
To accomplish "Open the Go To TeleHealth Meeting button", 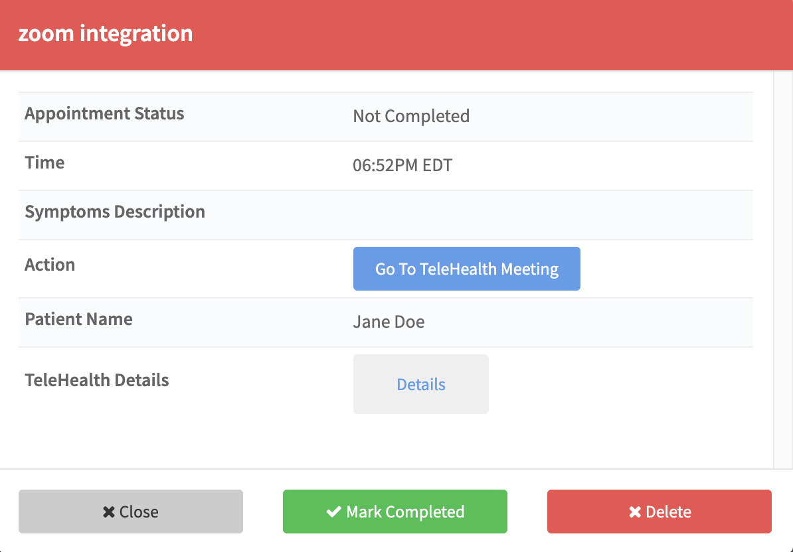I will (466, 269).
